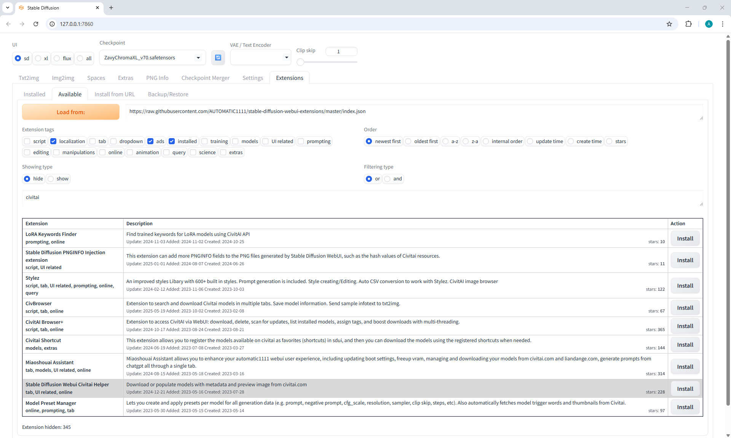Click the refresh checkpoint list icon

[x=218, y=57]
